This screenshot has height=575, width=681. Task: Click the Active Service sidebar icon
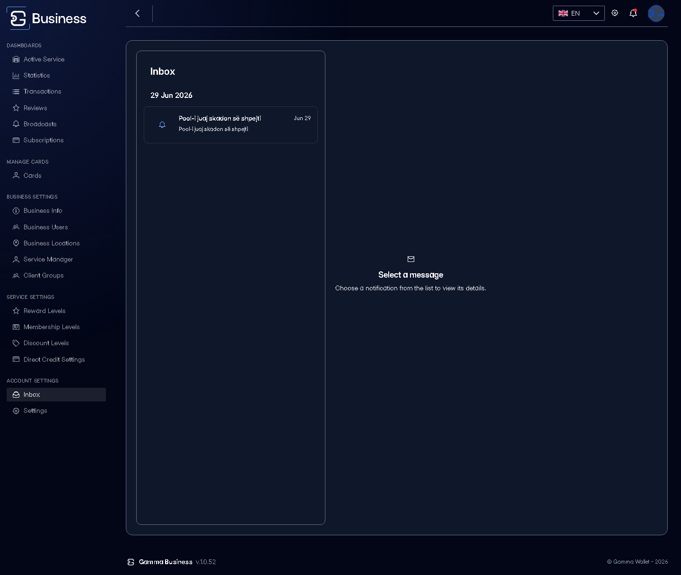pos(16,60)
